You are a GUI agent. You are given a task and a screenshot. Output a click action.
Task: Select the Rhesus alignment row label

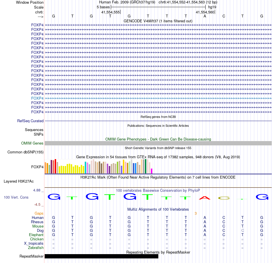(x=37, y=222)
